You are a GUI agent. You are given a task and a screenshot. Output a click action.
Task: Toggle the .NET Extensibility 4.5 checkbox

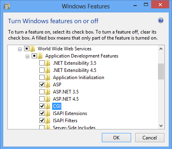[42, 70]
